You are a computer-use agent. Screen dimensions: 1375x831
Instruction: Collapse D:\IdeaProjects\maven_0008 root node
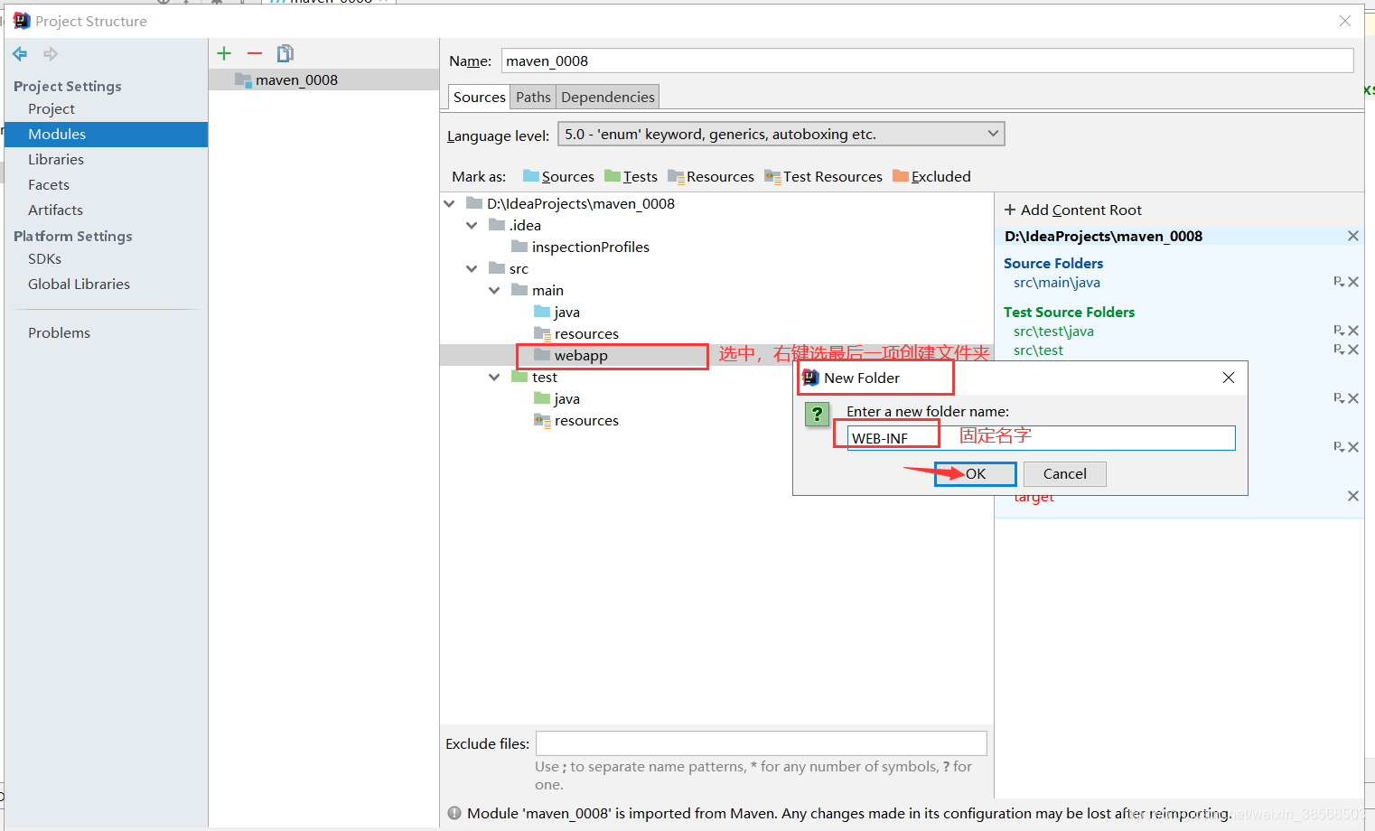tap(450, 203)
